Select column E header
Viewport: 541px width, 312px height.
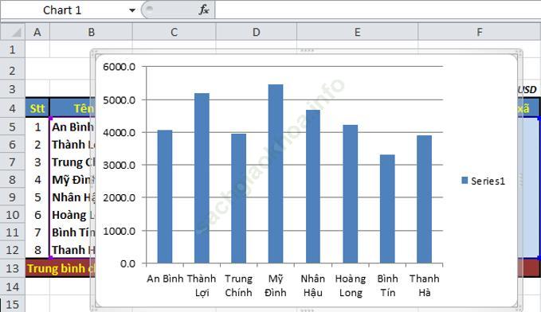pos(357,32)
